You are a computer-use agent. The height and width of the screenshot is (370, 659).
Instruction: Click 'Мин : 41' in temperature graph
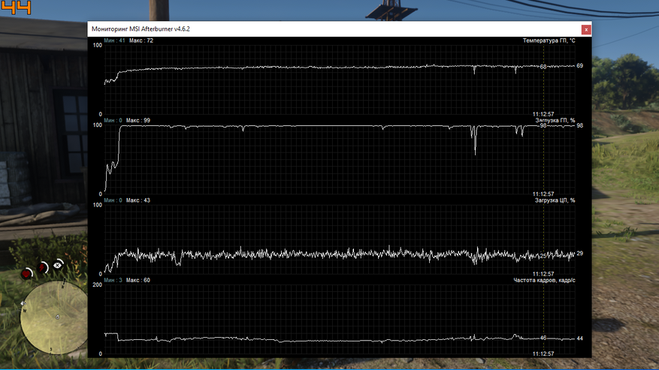[x=114, y=41]
